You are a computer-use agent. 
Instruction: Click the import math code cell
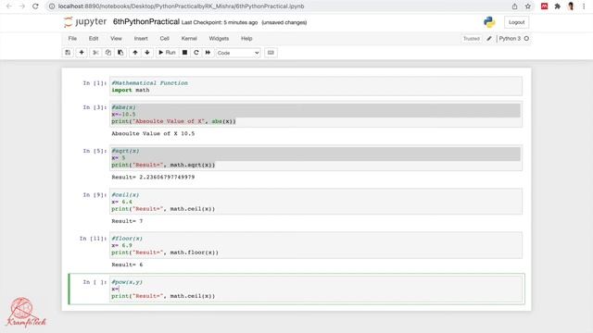[x=316, y=86]
